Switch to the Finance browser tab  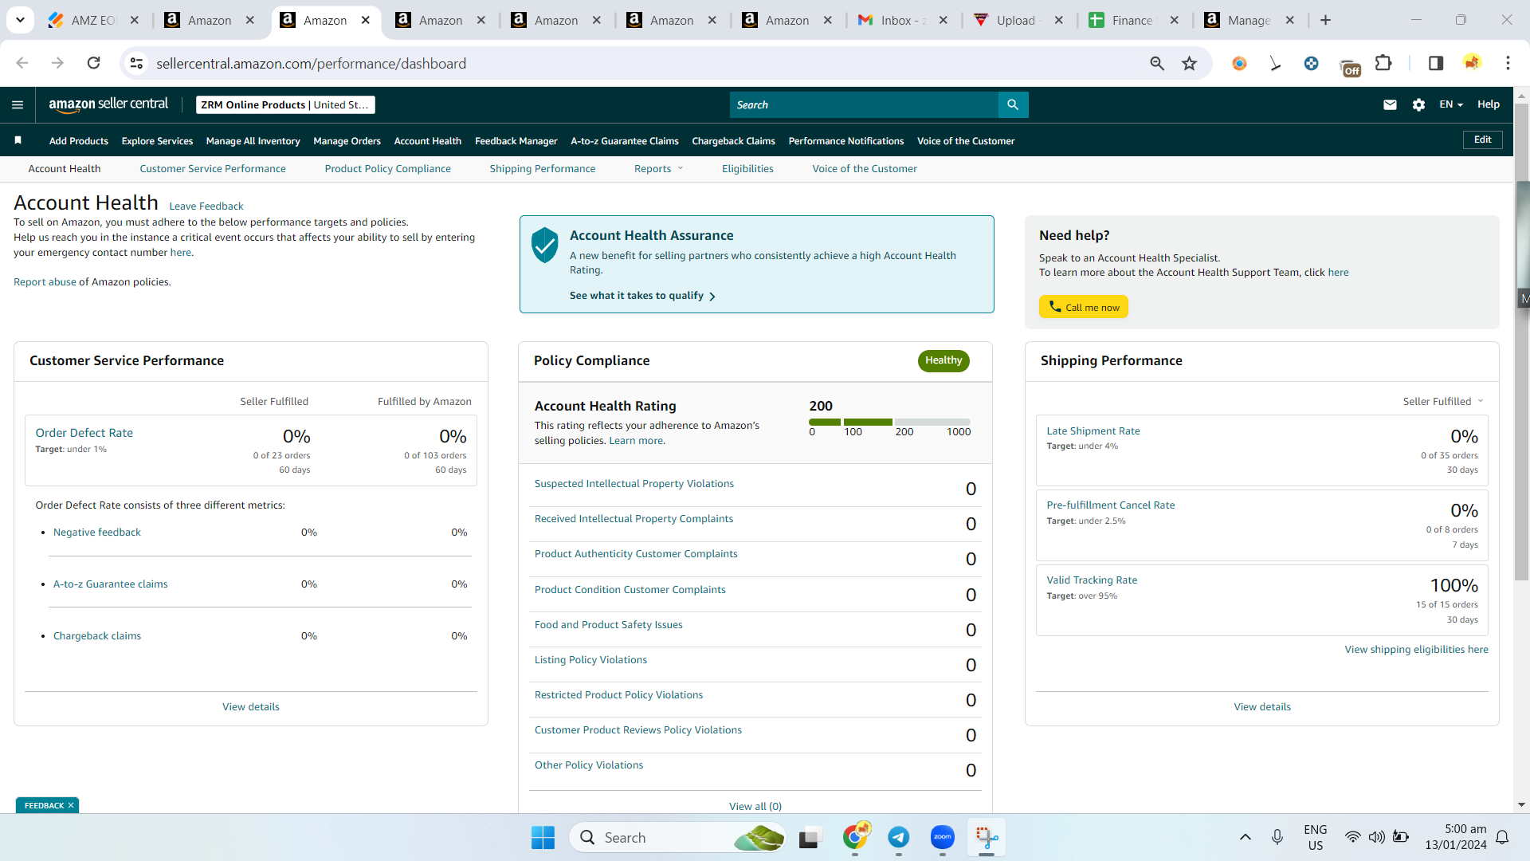[x=1135, y=20]
